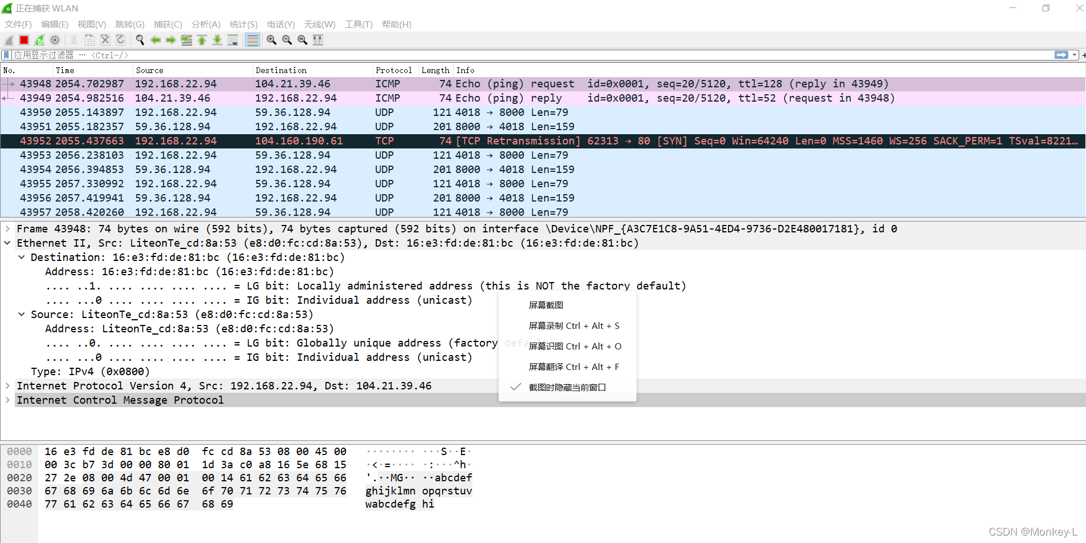This screenshot has height=543, width=1086.
Task: Select packet 43956 UDP row
Action: 543,198
